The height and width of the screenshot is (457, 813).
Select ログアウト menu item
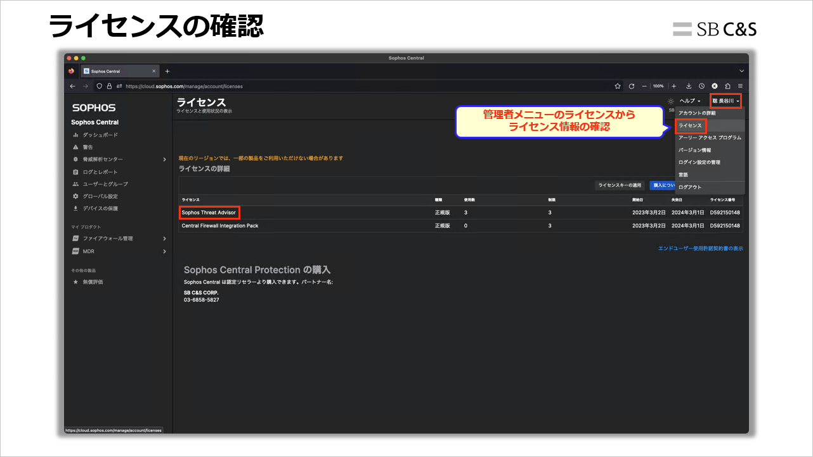(710, 187)
